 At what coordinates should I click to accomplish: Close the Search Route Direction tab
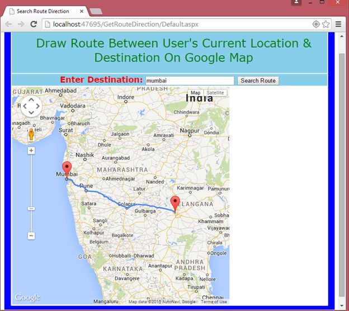pyautogui.click(x=82, y=11)
